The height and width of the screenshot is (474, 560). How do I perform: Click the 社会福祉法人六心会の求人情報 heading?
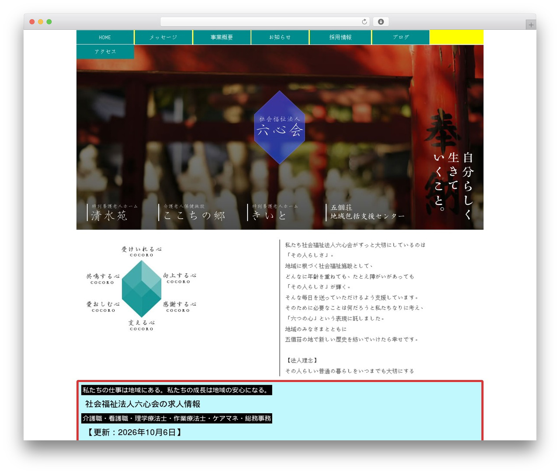[x=143, y=404]
